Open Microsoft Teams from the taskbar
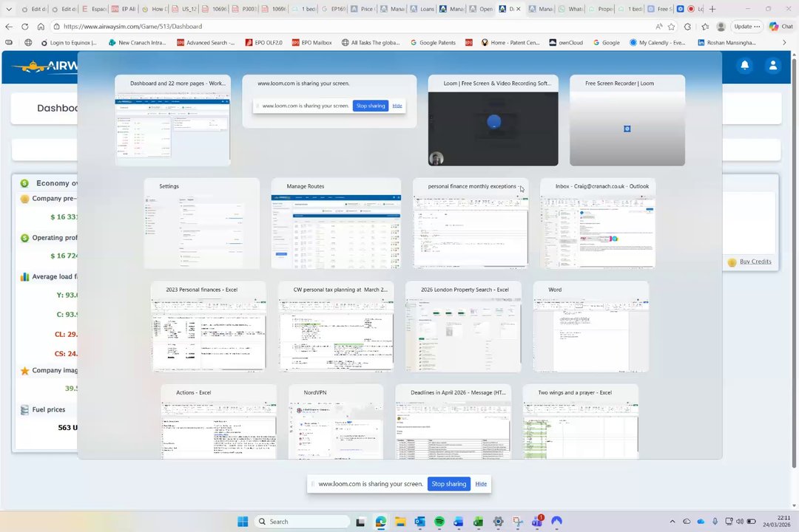The width and height of the screenshot is (799, 532). (x=538, y=521)
